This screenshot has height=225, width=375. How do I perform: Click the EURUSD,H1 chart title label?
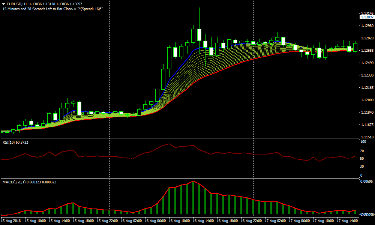pos(17,4)
